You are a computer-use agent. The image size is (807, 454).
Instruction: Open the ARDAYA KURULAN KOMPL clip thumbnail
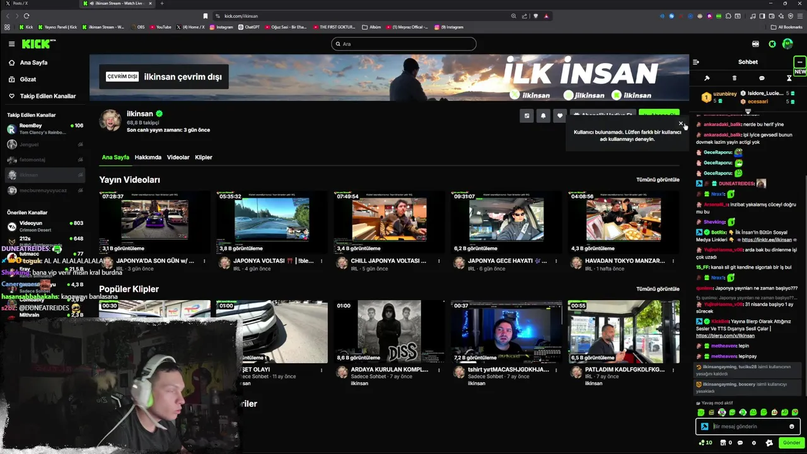tap(389, 332)
